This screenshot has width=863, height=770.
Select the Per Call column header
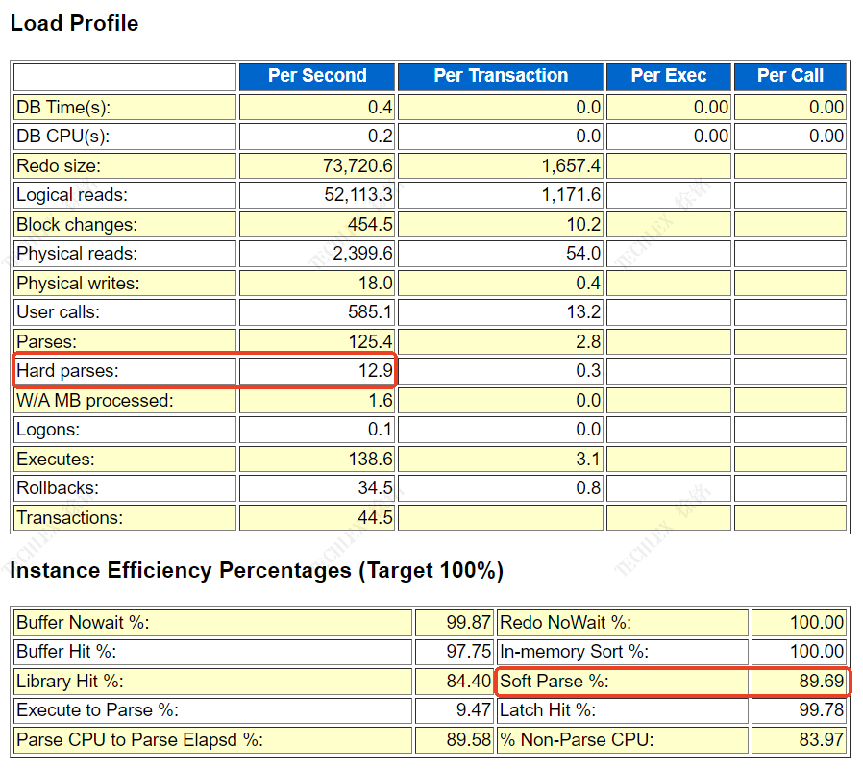pos(790,76)
